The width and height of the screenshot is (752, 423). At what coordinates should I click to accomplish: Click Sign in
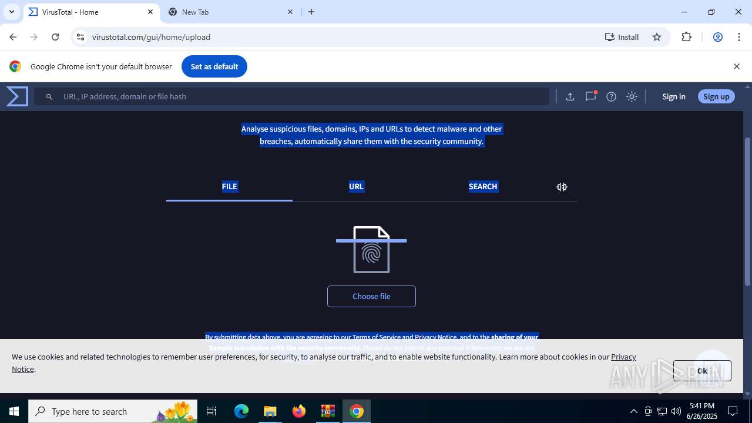coord(673,96)
